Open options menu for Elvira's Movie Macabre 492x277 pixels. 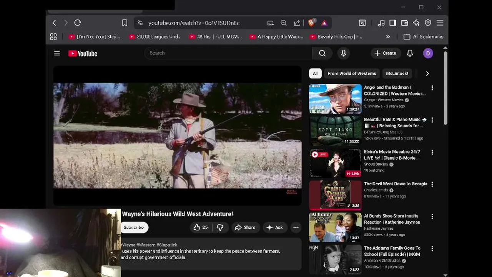(432, 152)
